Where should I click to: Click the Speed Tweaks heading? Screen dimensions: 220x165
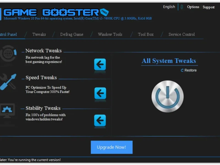coord(41,78)
